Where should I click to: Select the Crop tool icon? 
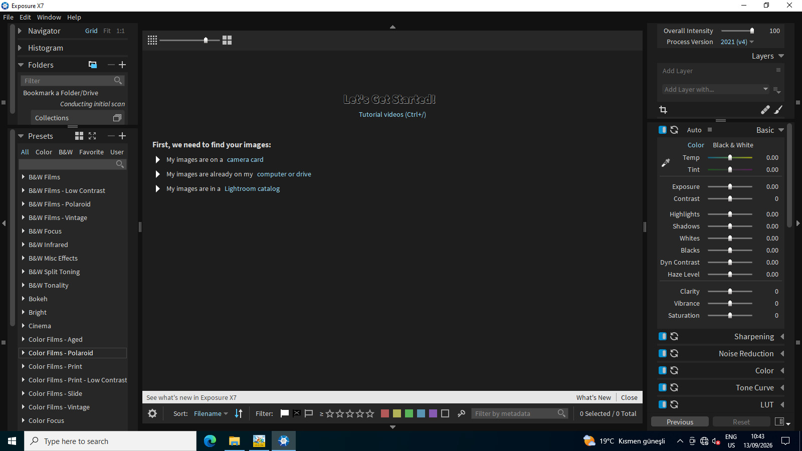(663, 110)
